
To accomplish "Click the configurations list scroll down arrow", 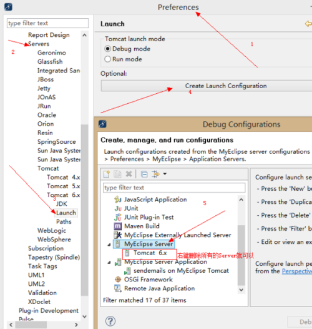I will (241, 290).
